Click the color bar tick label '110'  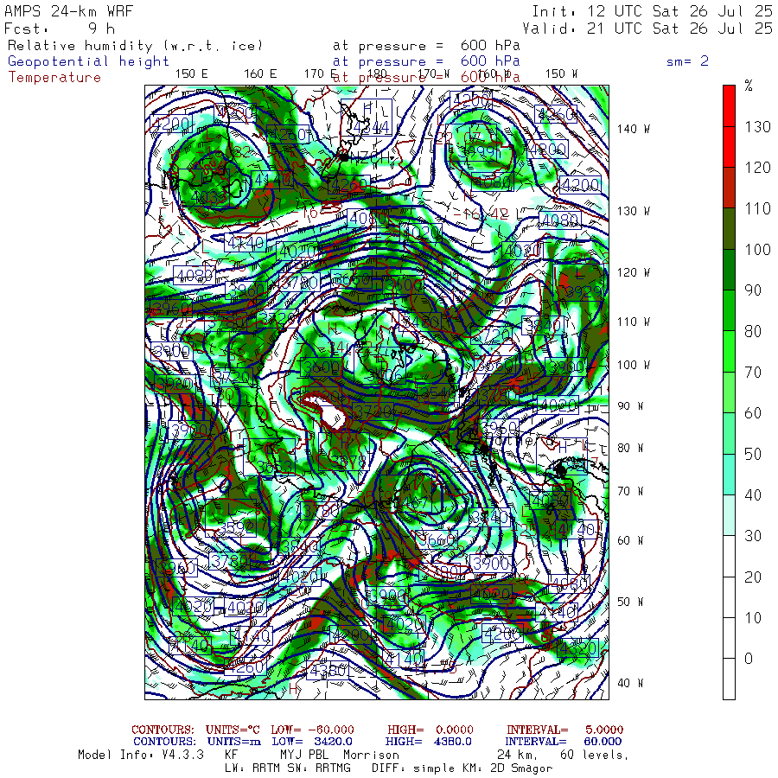click(x=757, y=208)
